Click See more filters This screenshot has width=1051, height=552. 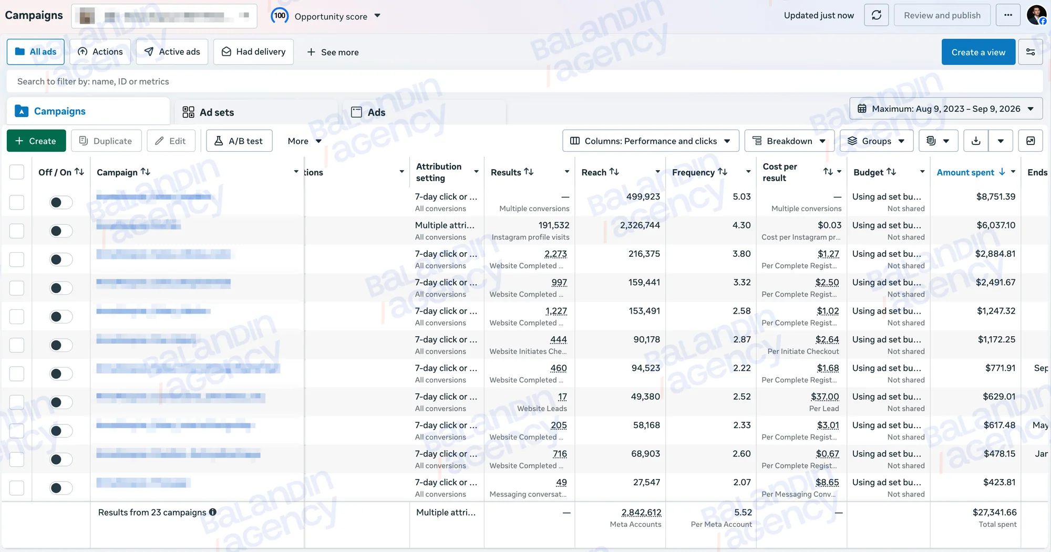(x=333, y=52)
